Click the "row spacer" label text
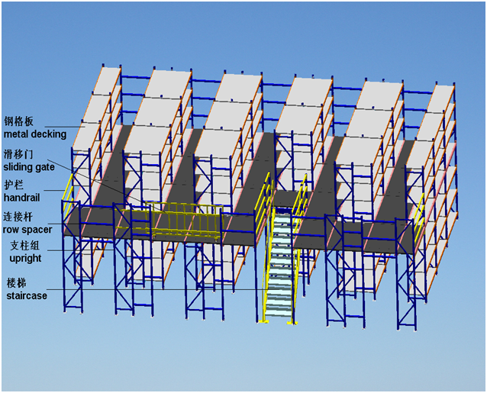The width and height of the screenshot is (487, 393). pyautogui.click(x=27, y=229)
